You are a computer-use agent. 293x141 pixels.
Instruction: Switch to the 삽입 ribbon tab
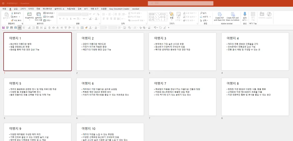pos(16,9)
